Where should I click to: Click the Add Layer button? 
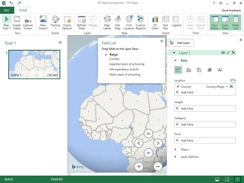(181, 43)
